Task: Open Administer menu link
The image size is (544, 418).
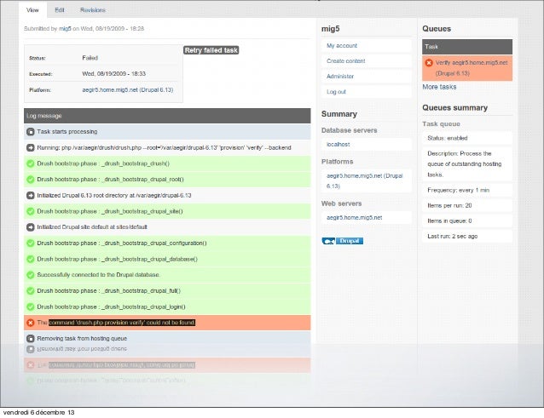Action: (340, 76)
